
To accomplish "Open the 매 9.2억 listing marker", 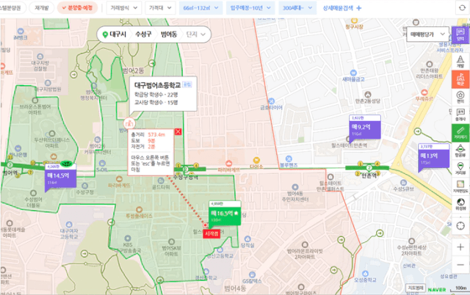I will [365, 127].
